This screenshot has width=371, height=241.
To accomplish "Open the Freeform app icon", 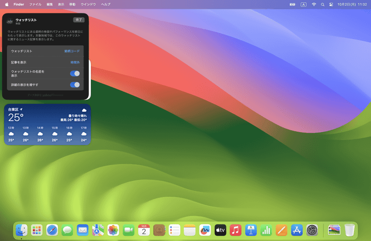I will click(x=205, y=230).
